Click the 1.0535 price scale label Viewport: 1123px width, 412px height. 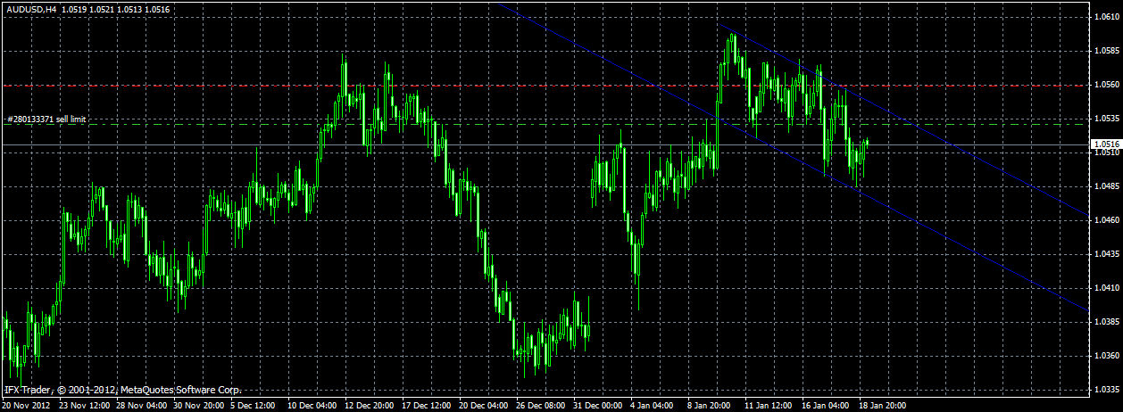1105,119
